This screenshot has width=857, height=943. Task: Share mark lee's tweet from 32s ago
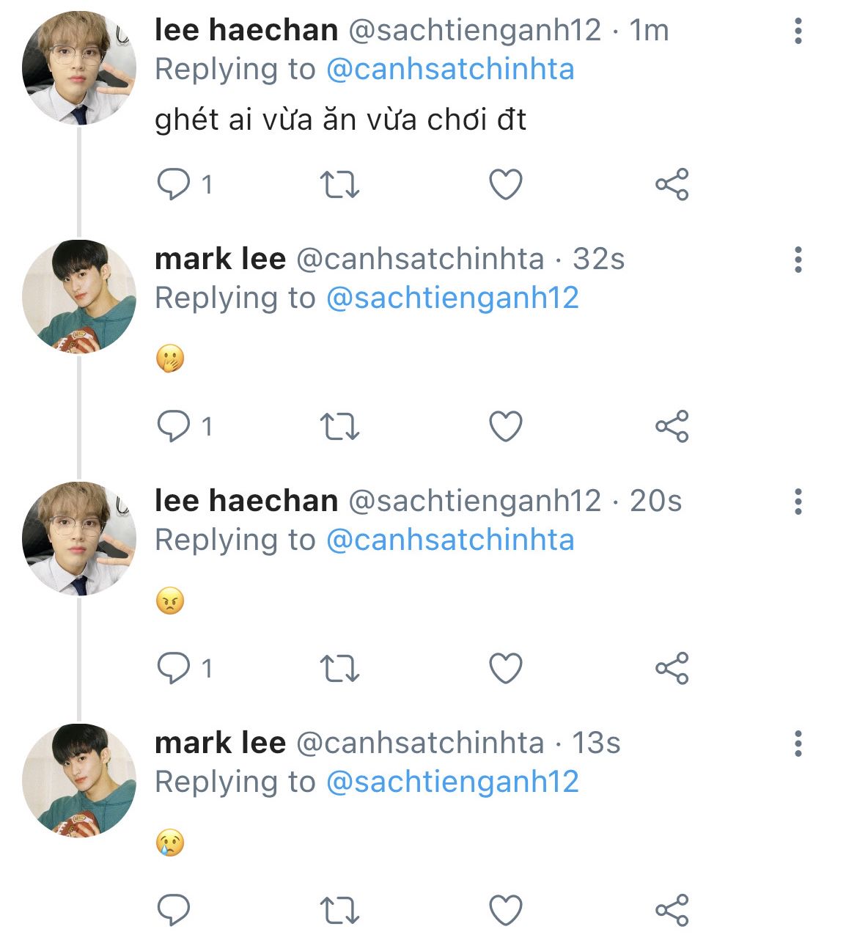coord(672,426)
